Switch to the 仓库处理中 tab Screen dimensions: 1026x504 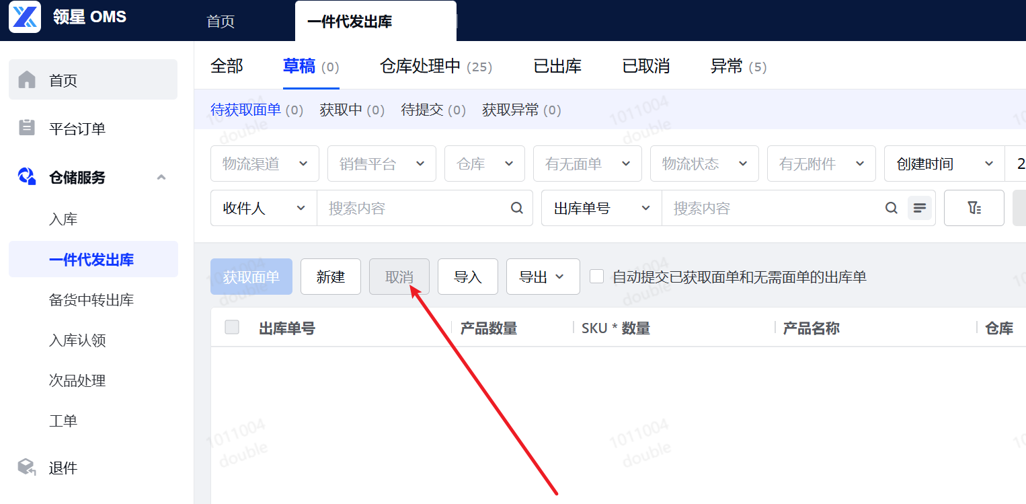pos(436,67)
